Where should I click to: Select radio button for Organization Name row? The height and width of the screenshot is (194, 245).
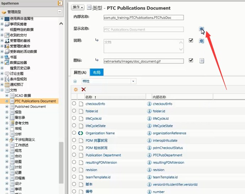(x=74, y=133)
